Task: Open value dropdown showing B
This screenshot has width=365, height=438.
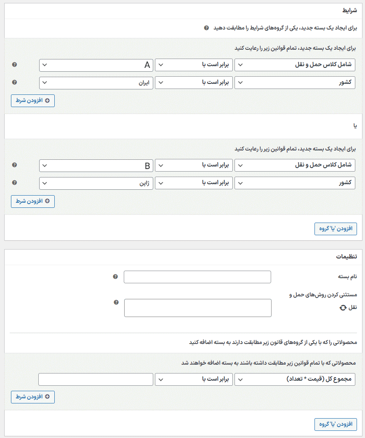Action: coord(96,166)
